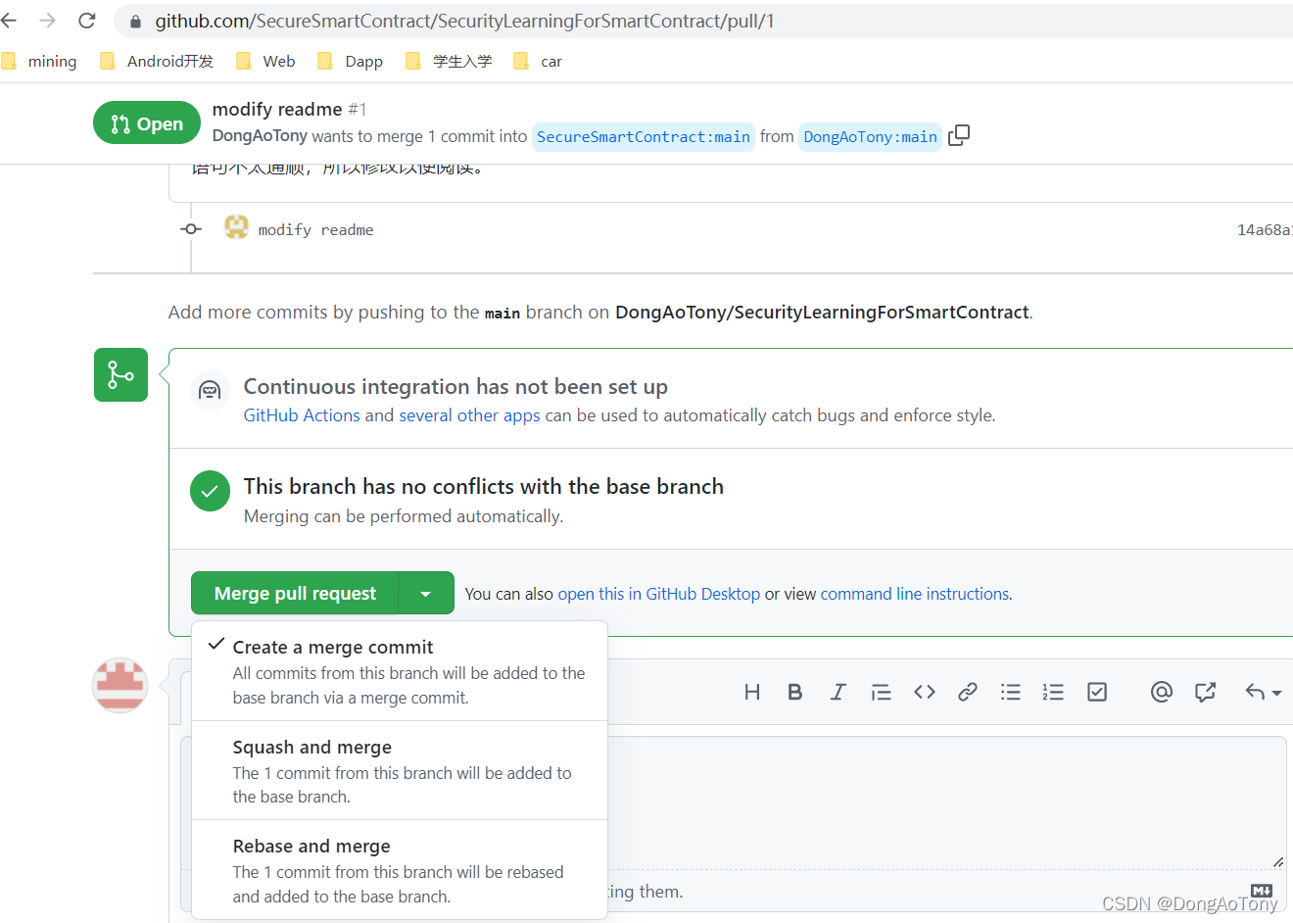This screenshot has width=1293, height=923.
Task: Open the Web bookmark folder
Action: click(265, 61)
